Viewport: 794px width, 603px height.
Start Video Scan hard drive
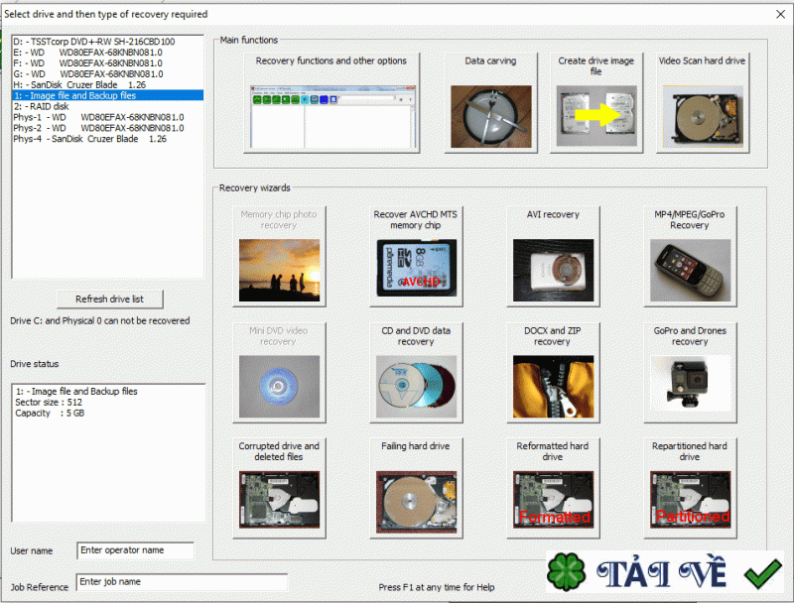click(x=703, y=103)
